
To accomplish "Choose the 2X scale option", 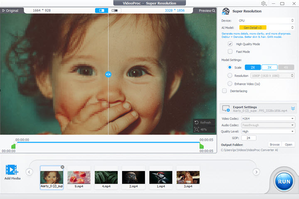I will [252, 67].
